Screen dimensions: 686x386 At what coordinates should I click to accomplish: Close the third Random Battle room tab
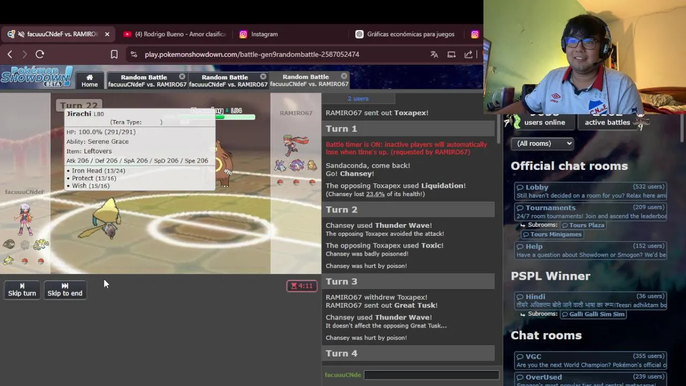point(344,77)
